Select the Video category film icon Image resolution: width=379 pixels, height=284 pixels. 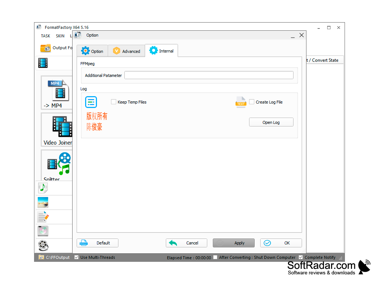pos(43,63)
